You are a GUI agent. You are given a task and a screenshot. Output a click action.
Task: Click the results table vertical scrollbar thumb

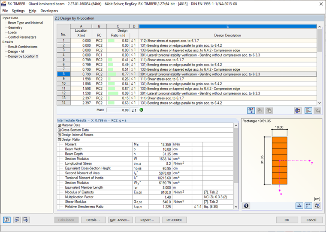point(319,41)
